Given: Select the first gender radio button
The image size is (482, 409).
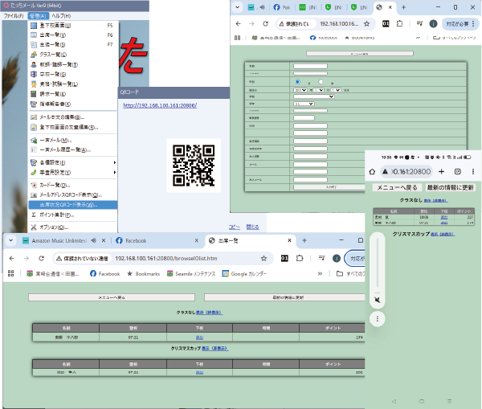Looking at the screenshot, I should 297,82.
